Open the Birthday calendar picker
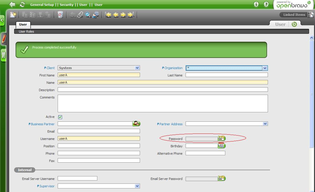Screen dimensions: 315x192 click(221, 146)
